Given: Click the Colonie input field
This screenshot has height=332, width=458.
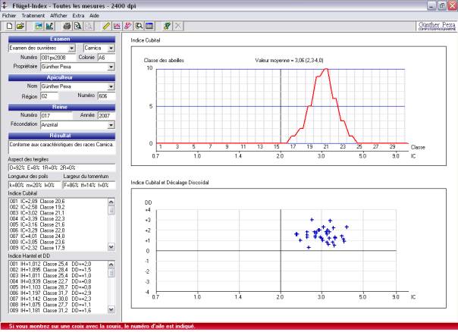Looking at the screenshot, I should (x=105, y=57).
